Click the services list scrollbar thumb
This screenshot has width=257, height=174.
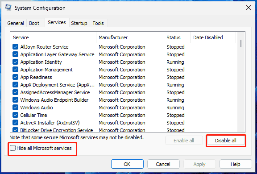241,43
